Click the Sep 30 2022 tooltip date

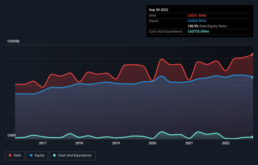(x=159, y=10)
